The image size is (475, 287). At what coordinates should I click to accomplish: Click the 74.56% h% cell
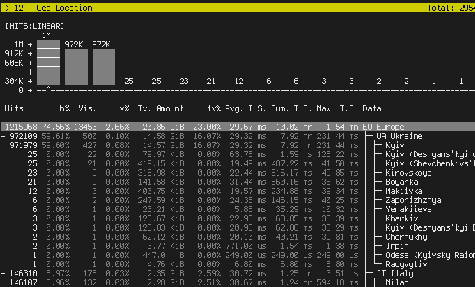[55, 127]
